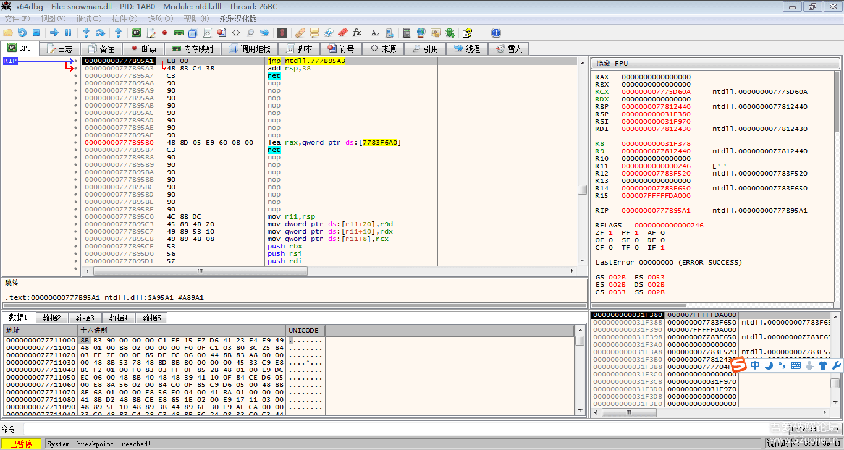The height and width of the screenshot is (450, 844).
Task: Open the question mark FAQ toolbar icon
Action: click(467, 33)
